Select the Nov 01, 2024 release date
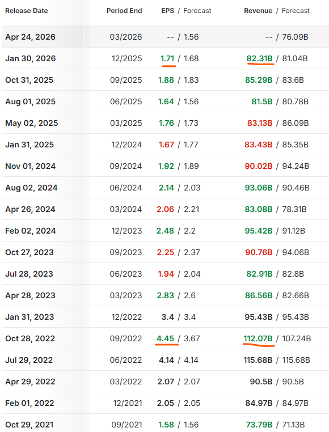This screenshot has width=329, height=432. coord(30,166)
